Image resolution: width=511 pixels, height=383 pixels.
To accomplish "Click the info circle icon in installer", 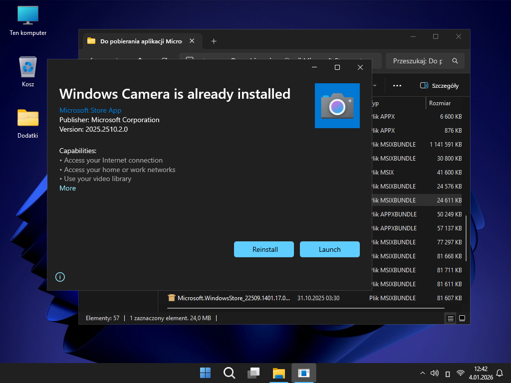I will pyautogui.click(x=60, y=277).
